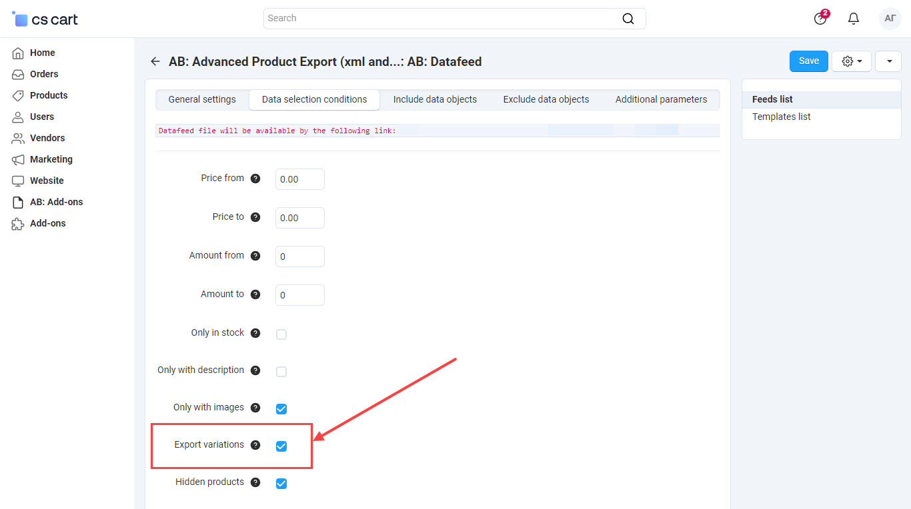Uncheck the Export variations checkbox
911x509 pixels.
(281, 446)
